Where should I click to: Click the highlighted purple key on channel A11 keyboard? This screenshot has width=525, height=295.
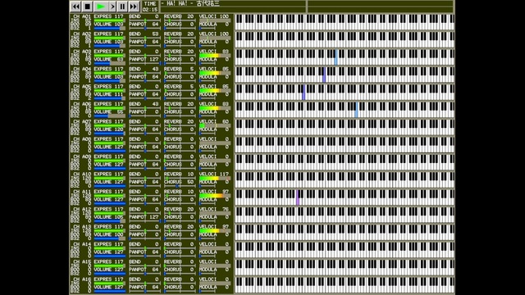tap(298, 198)
